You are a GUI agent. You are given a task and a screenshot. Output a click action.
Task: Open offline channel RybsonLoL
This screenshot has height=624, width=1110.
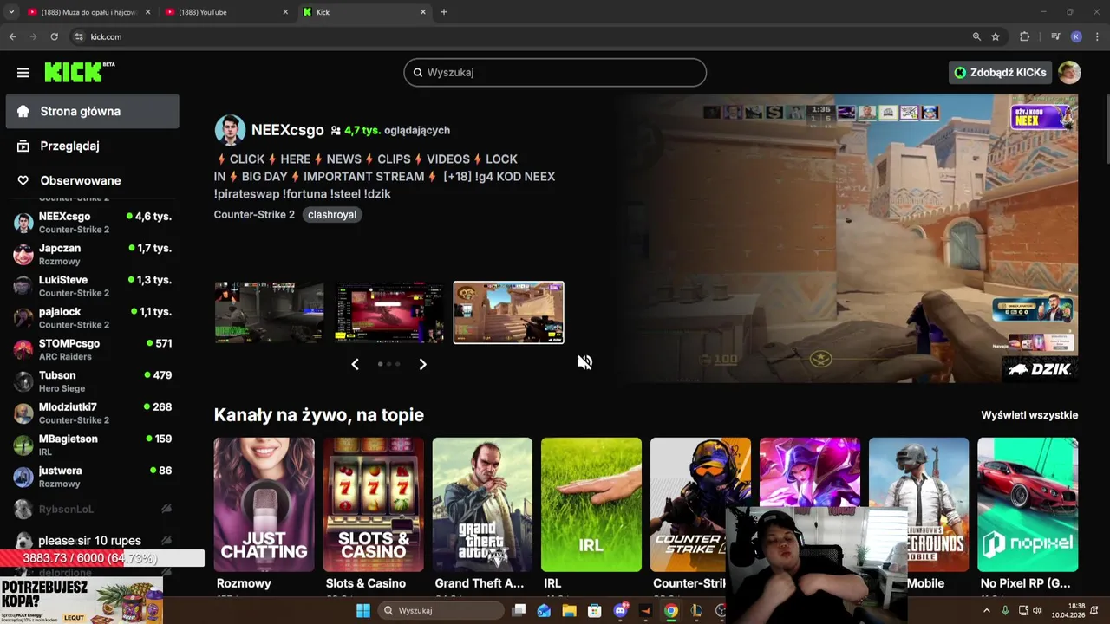pyautogui.click(x=93, y=509)
